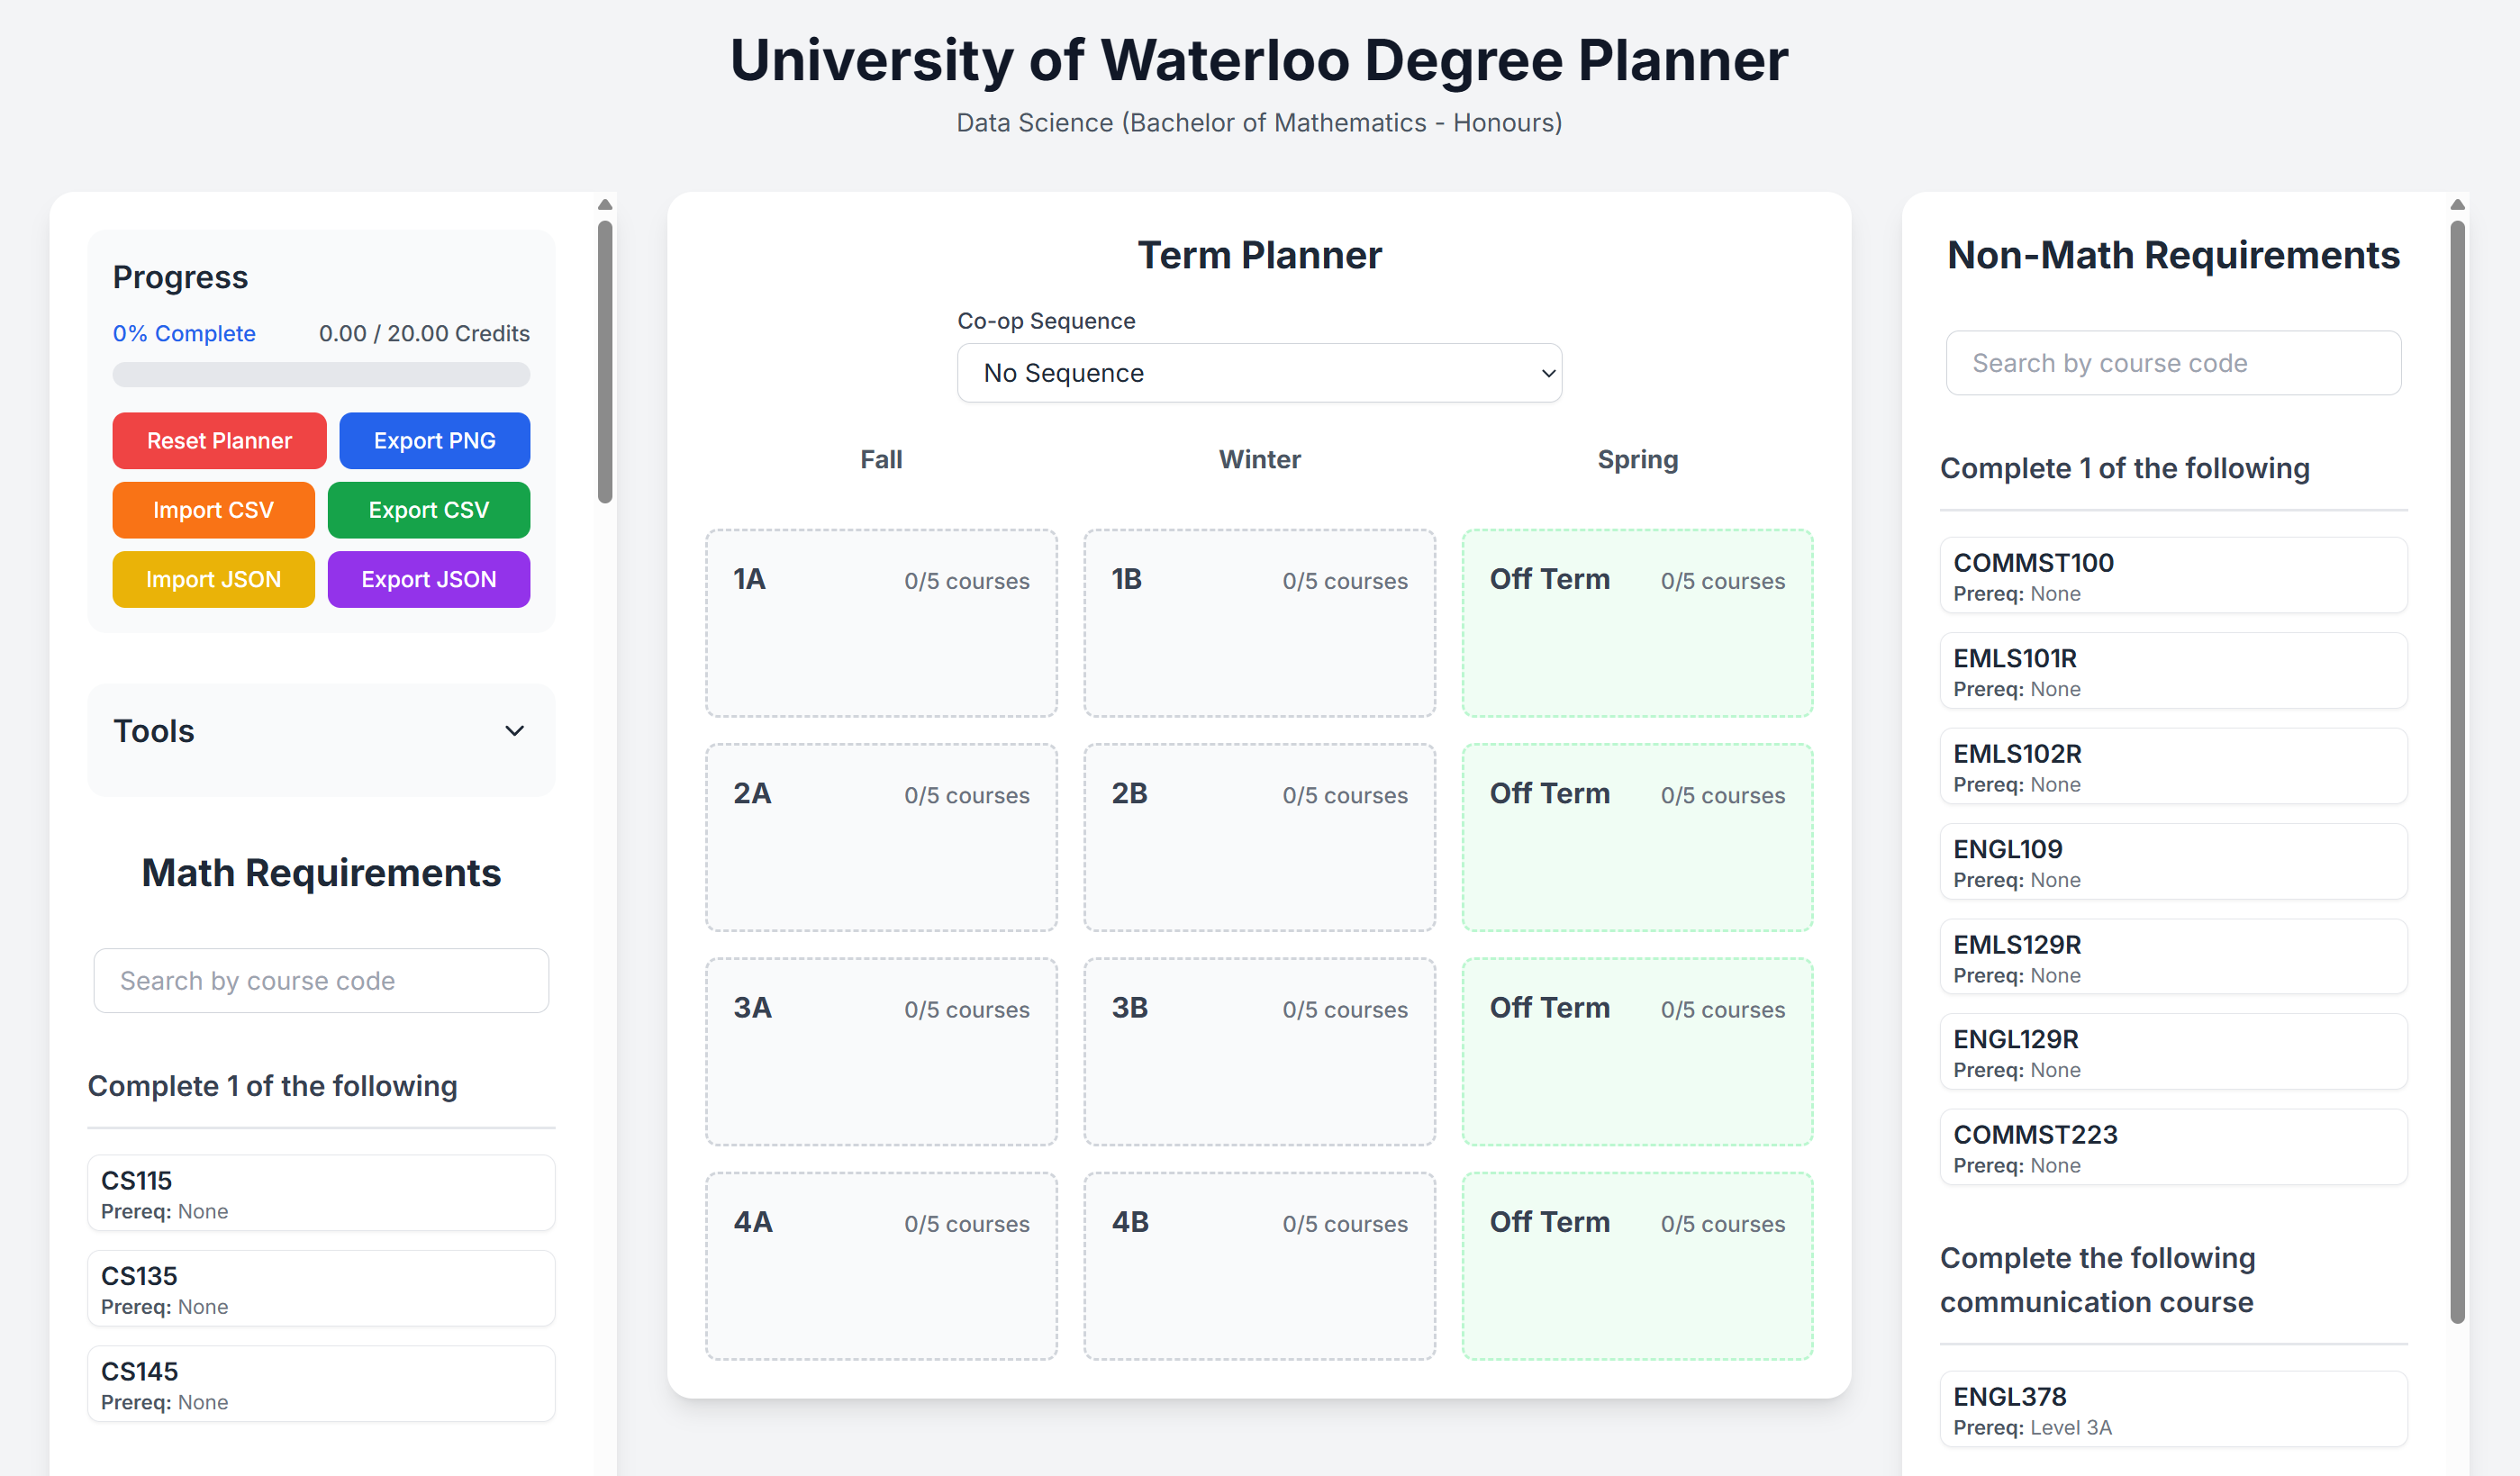Click Import CSV
2520x1476 pixels.
point(213,510)
